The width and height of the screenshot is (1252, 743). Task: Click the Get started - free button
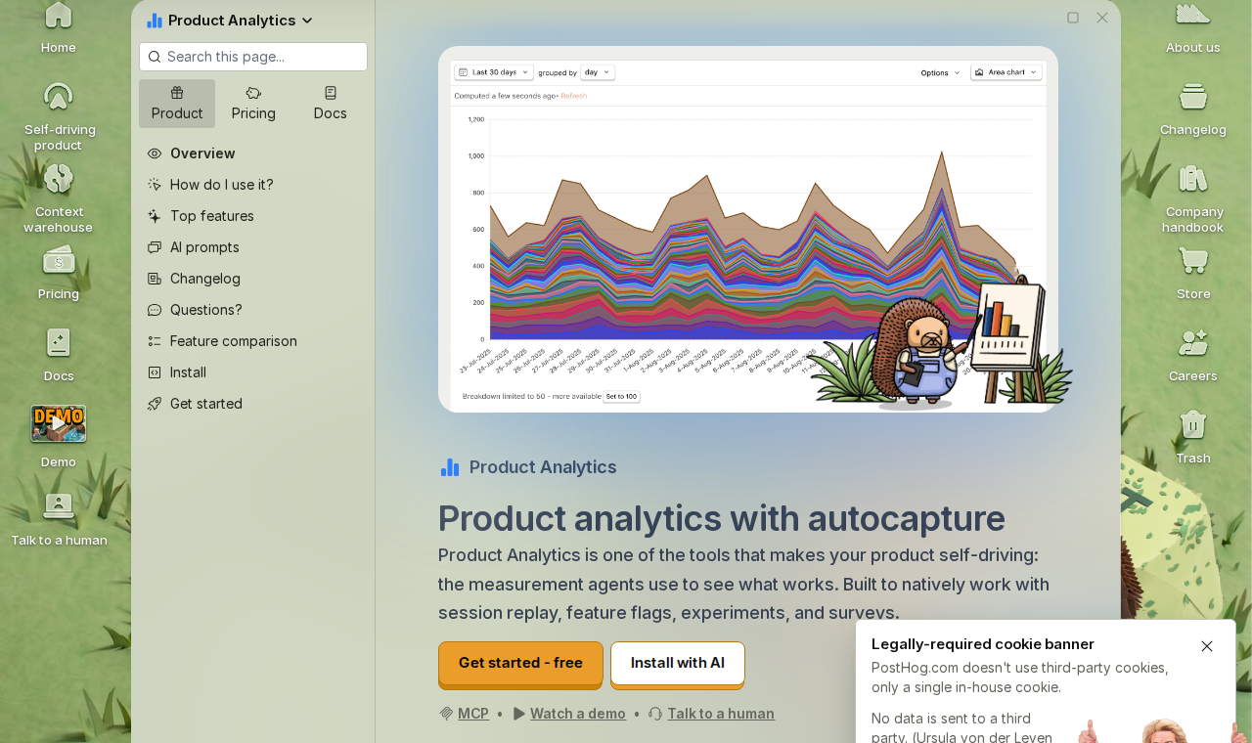tap(520, 664)
